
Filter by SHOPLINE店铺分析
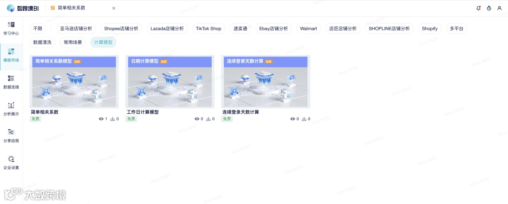[389, 29]
